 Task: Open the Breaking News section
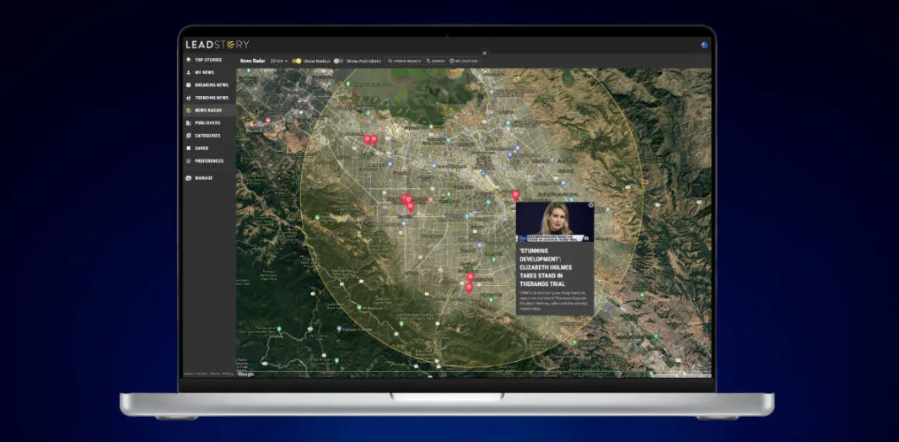pos(210,85)
